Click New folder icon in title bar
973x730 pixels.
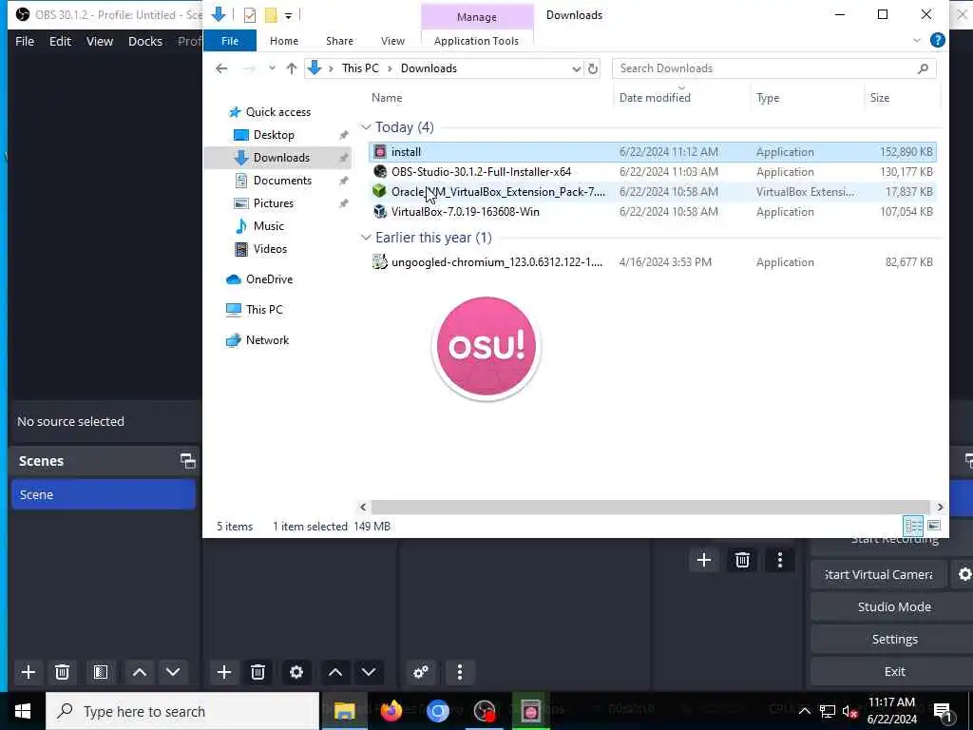click(x=271, y=15)
